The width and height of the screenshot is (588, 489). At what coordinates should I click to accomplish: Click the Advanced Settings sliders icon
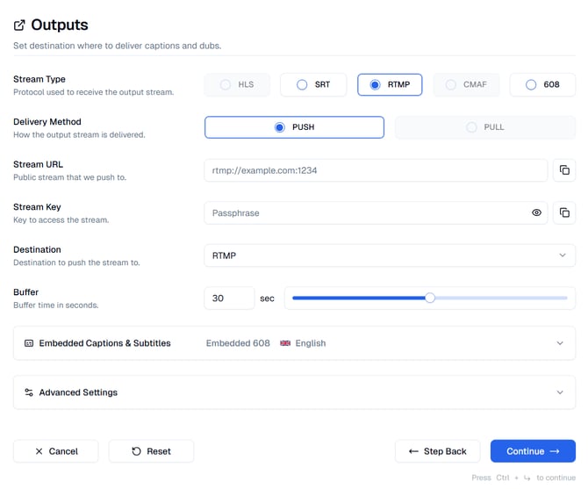[29, 392]
